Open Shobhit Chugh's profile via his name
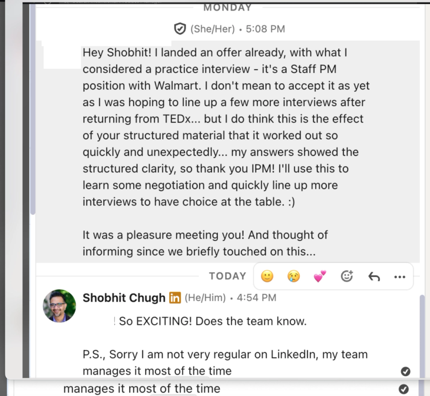Screen dimensions: 430x396 pyautogui.click(x=124, y=298)
